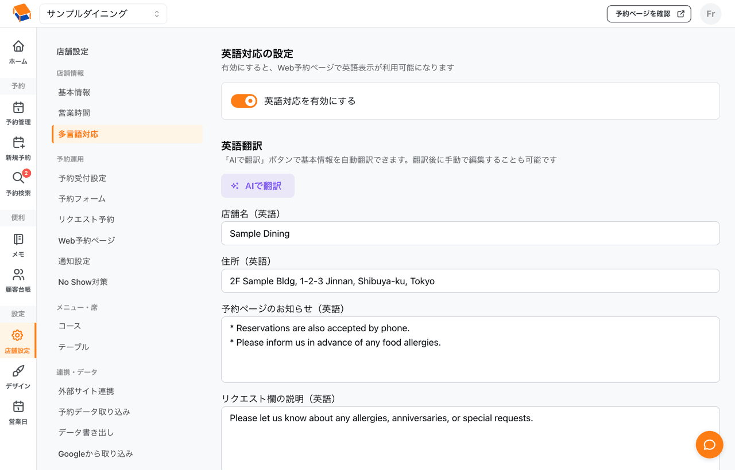Open 外部サイト連携 menu item

pyautogui.click(x=86, y=391)
